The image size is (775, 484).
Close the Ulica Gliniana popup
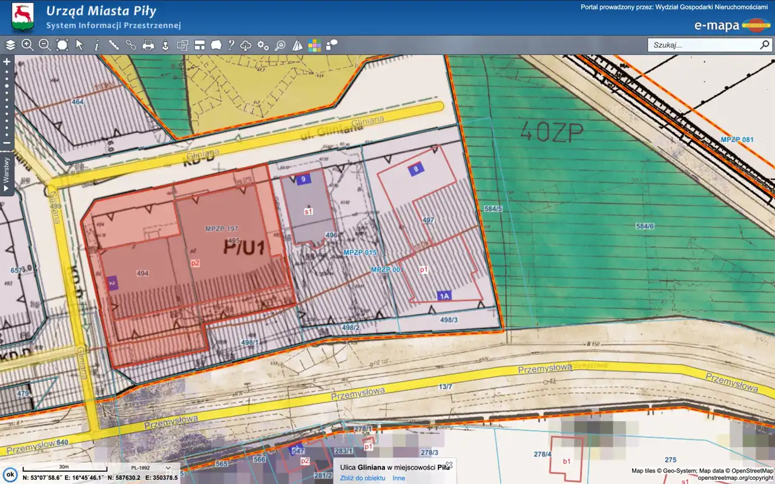(449, 465)
